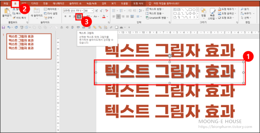The height and width of the screenshot is (133, 260).
Task: Open the Font dialog launcher
Action: (x=109, y=22)
